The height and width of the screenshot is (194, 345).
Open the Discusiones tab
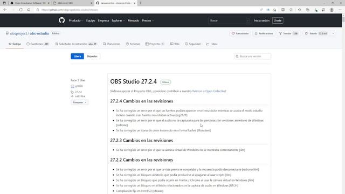(112, 44)
